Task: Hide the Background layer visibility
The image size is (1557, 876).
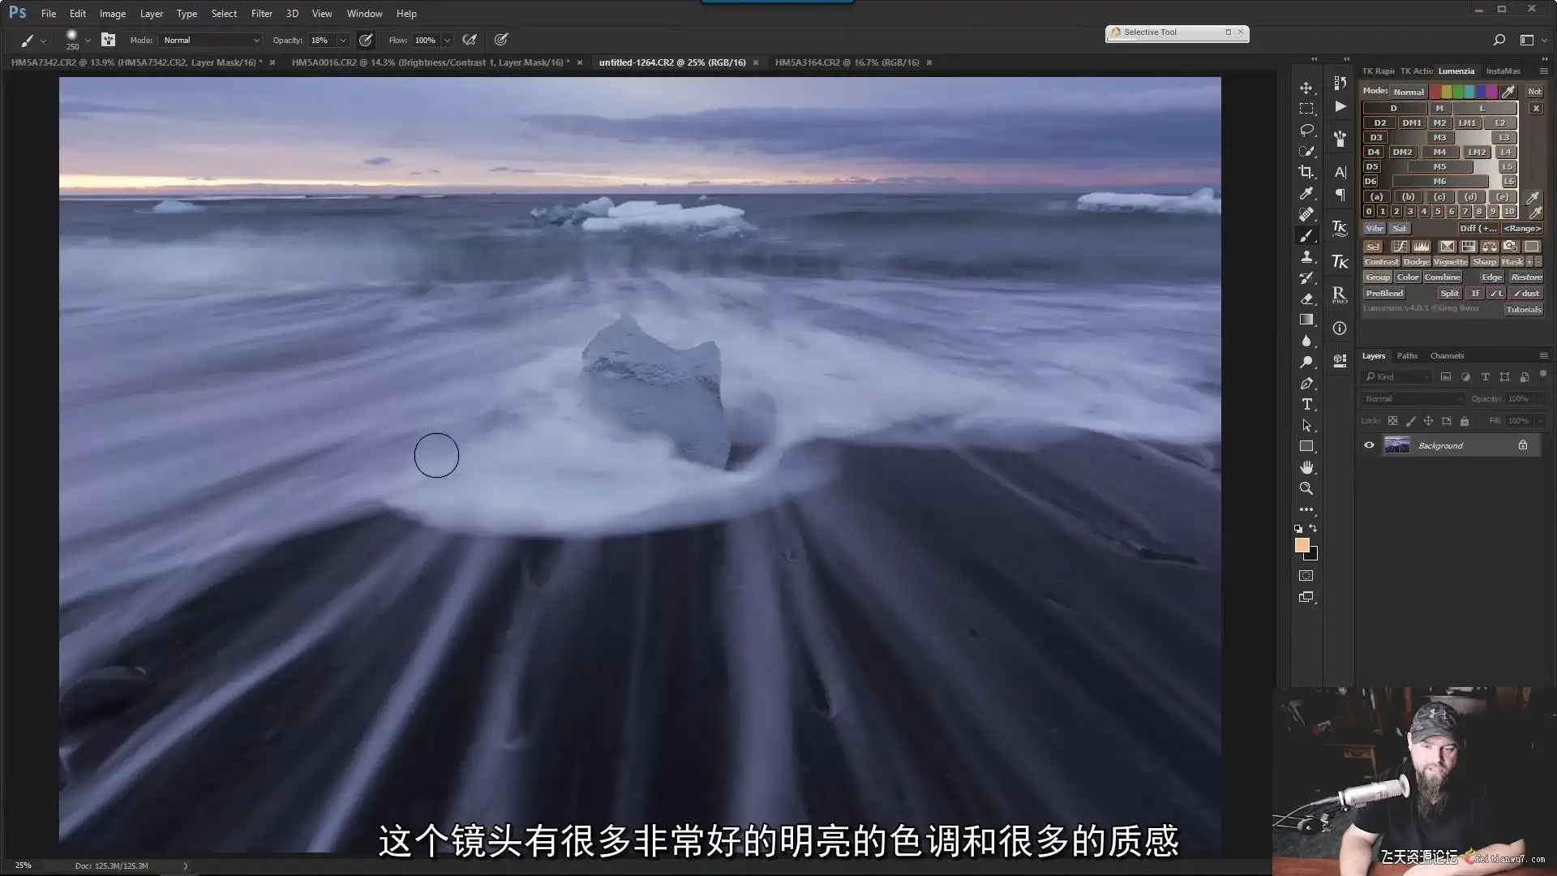Action: tap(1369, 445)
